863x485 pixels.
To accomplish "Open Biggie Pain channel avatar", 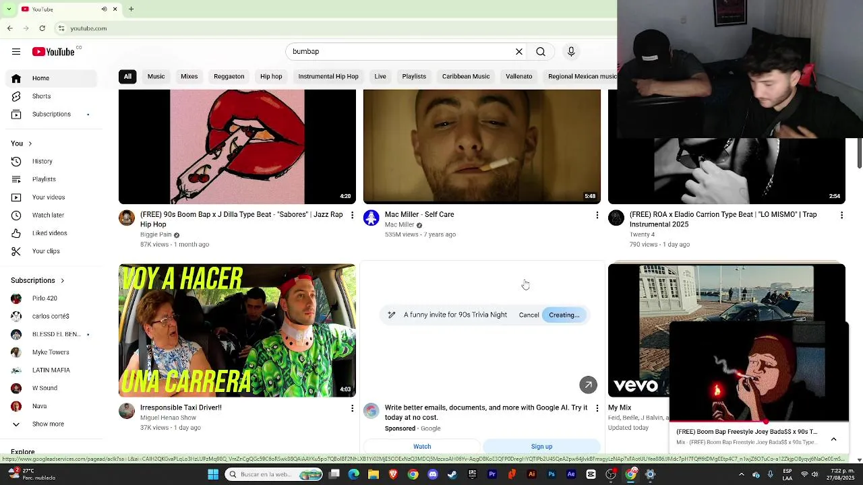I will pyautogui.click(x=127, y=218).
